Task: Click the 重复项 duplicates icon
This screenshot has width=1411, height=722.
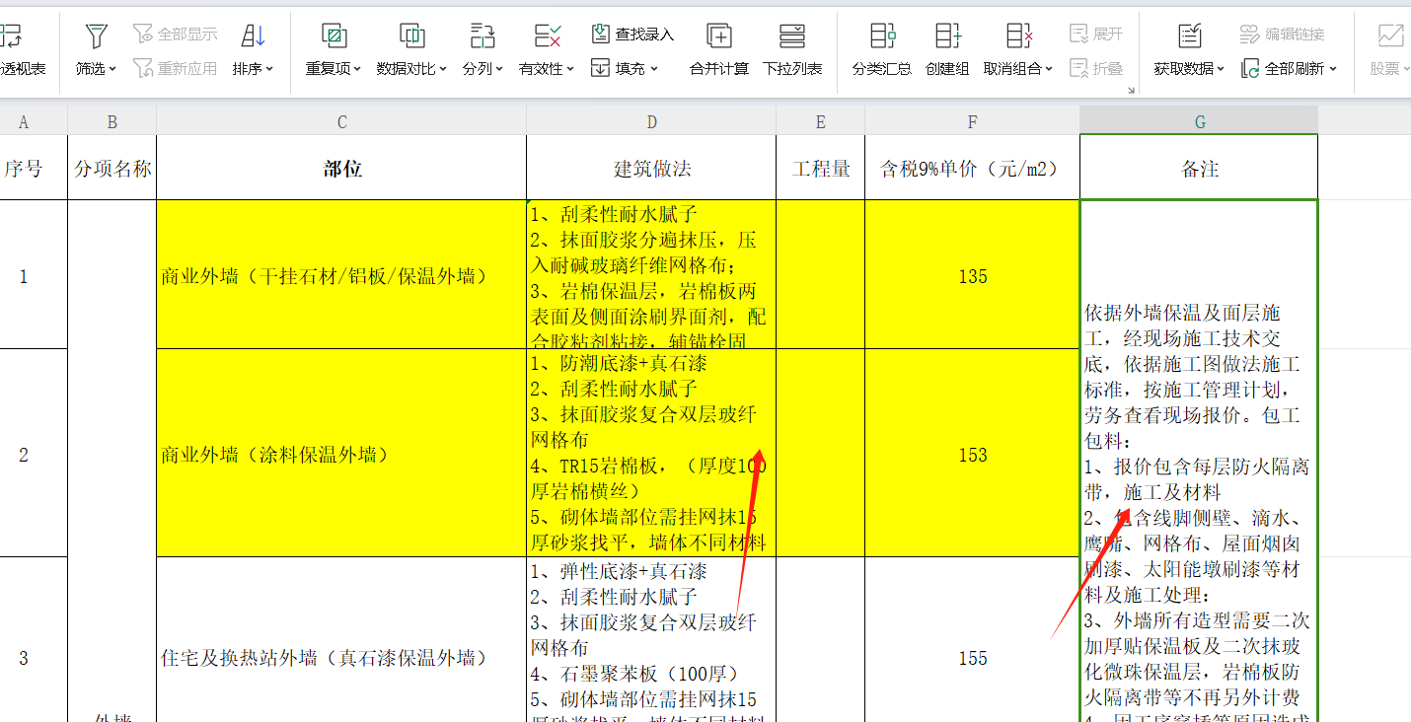Action: (334, 36)
